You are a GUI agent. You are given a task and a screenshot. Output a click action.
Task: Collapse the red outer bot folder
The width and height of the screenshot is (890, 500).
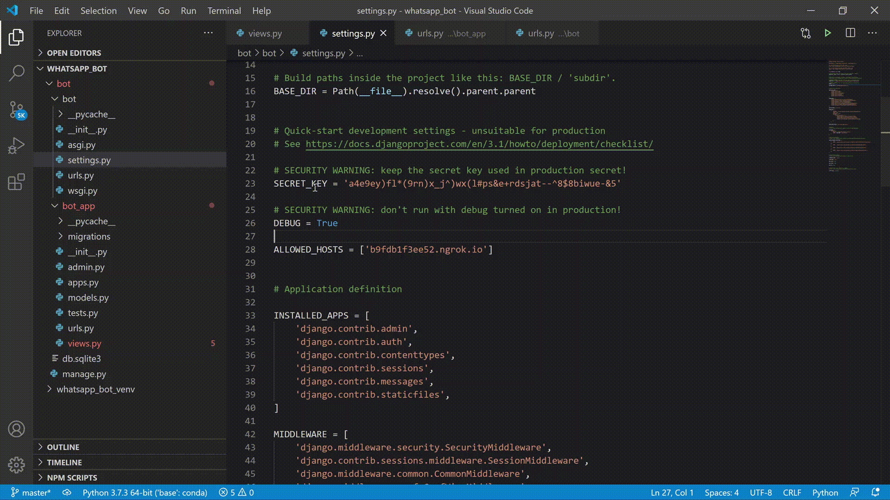click(63, 84)
